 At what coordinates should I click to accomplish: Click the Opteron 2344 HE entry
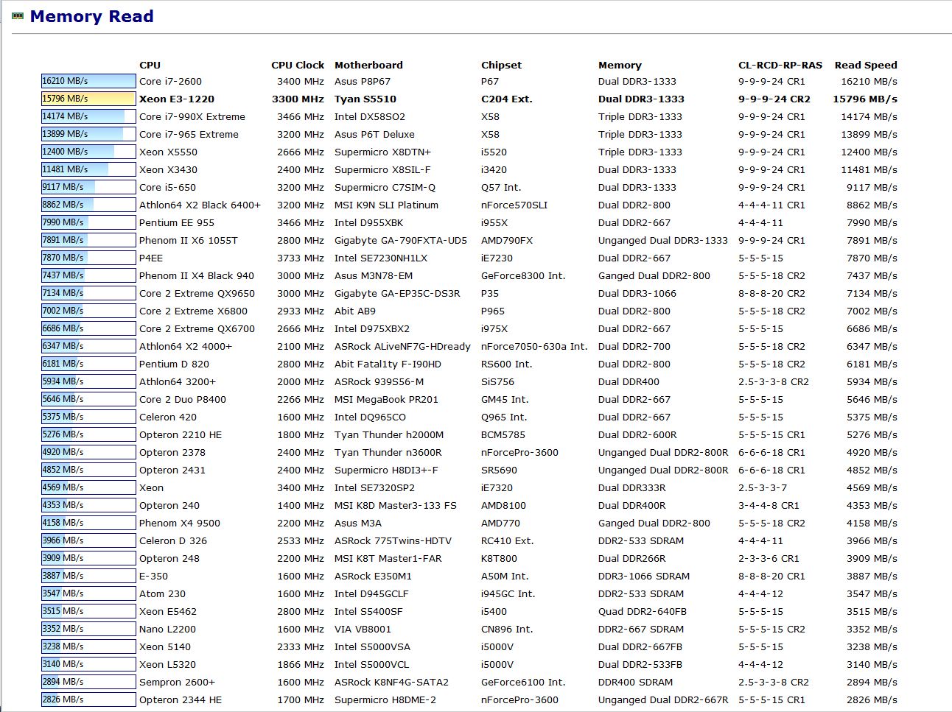(181, 700)
